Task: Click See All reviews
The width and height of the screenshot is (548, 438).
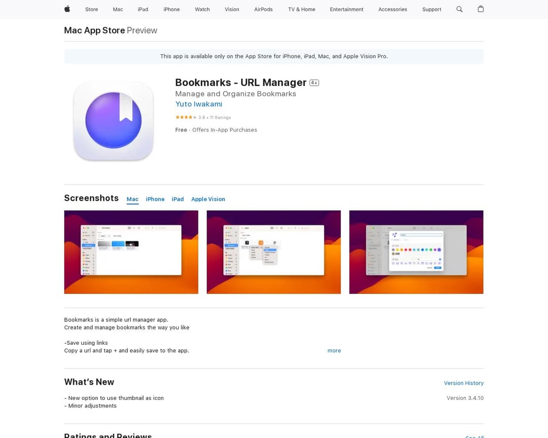Action: (474, 436)
